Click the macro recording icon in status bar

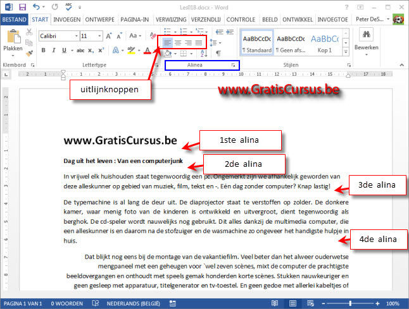(173, 303)
